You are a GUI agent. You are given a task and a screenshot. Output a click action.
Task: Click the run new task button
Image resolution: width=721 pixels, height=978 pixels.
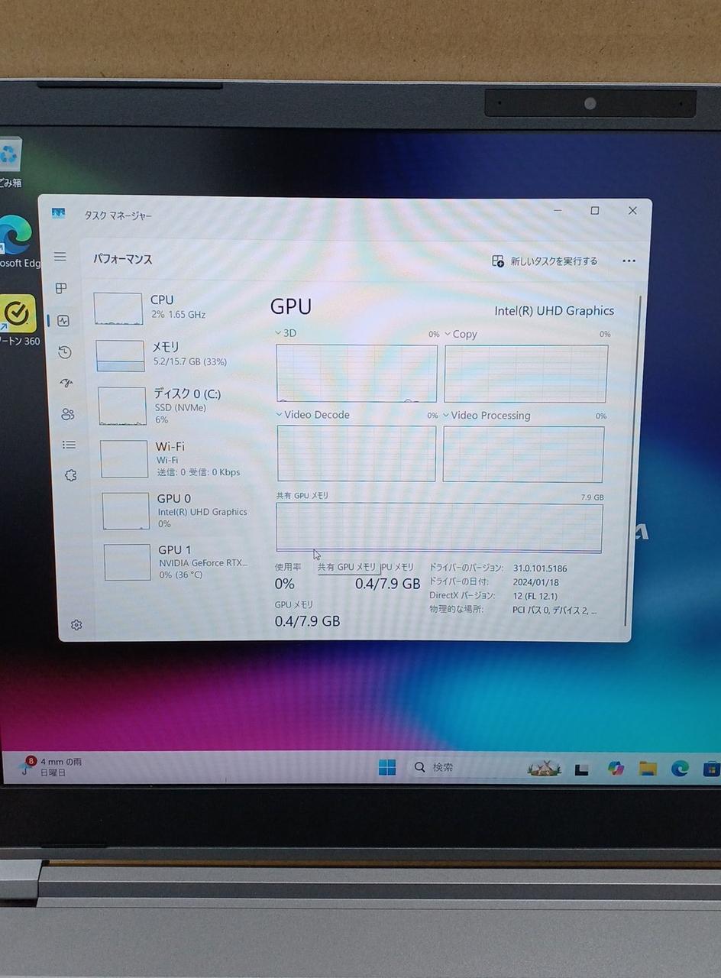[x=545, y=261]
